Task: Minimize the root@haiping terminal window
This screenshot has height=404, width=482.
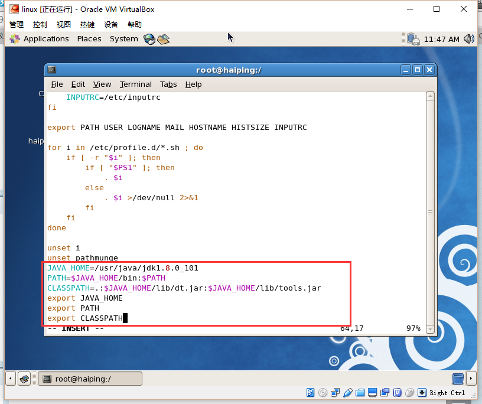Action: click(x=406, y=70)
